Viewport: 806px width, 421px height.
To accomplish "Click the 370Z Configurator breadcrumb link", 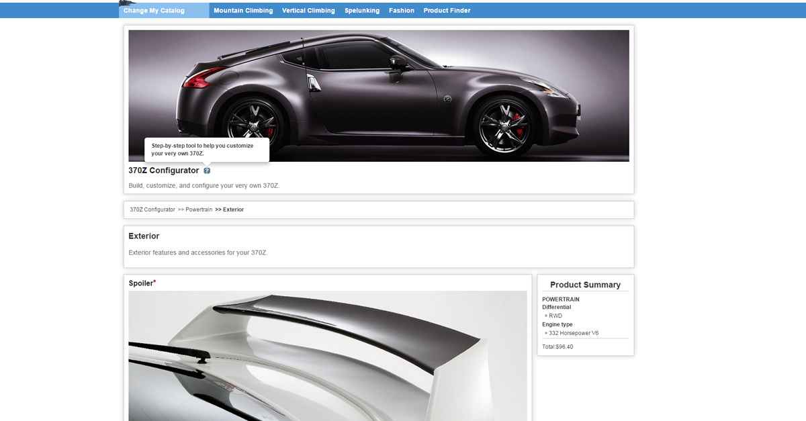I will (x=152, y=209).
